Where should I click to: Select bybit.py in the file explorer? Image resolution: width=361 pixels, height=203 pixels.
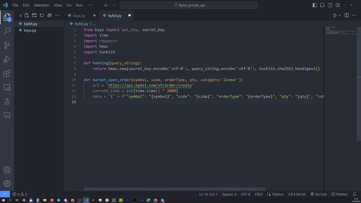30,24
